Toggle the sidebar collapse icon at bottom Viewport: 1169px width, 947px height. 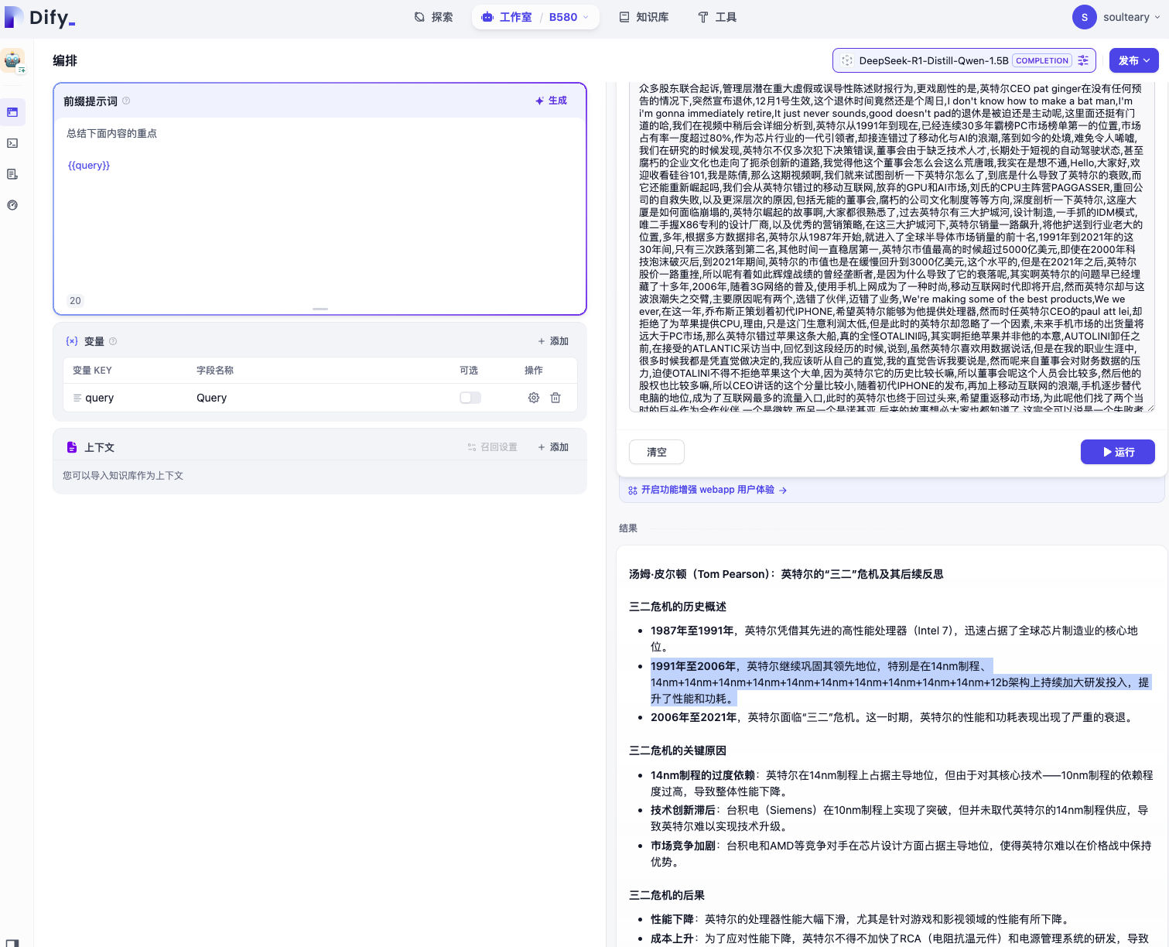click(12, 943)
